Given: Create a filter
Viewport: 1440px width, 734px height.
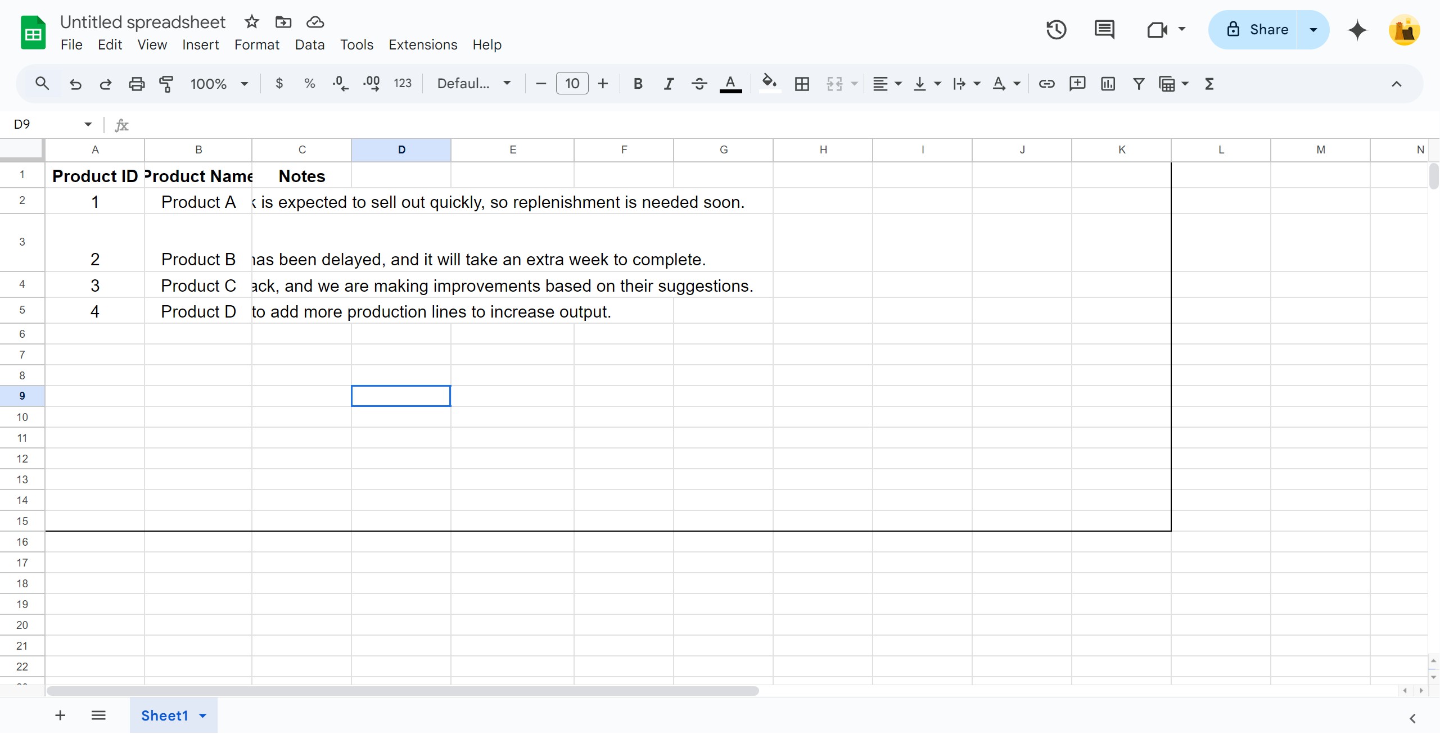Looking at the screenshot, I should coord(1139,84).
